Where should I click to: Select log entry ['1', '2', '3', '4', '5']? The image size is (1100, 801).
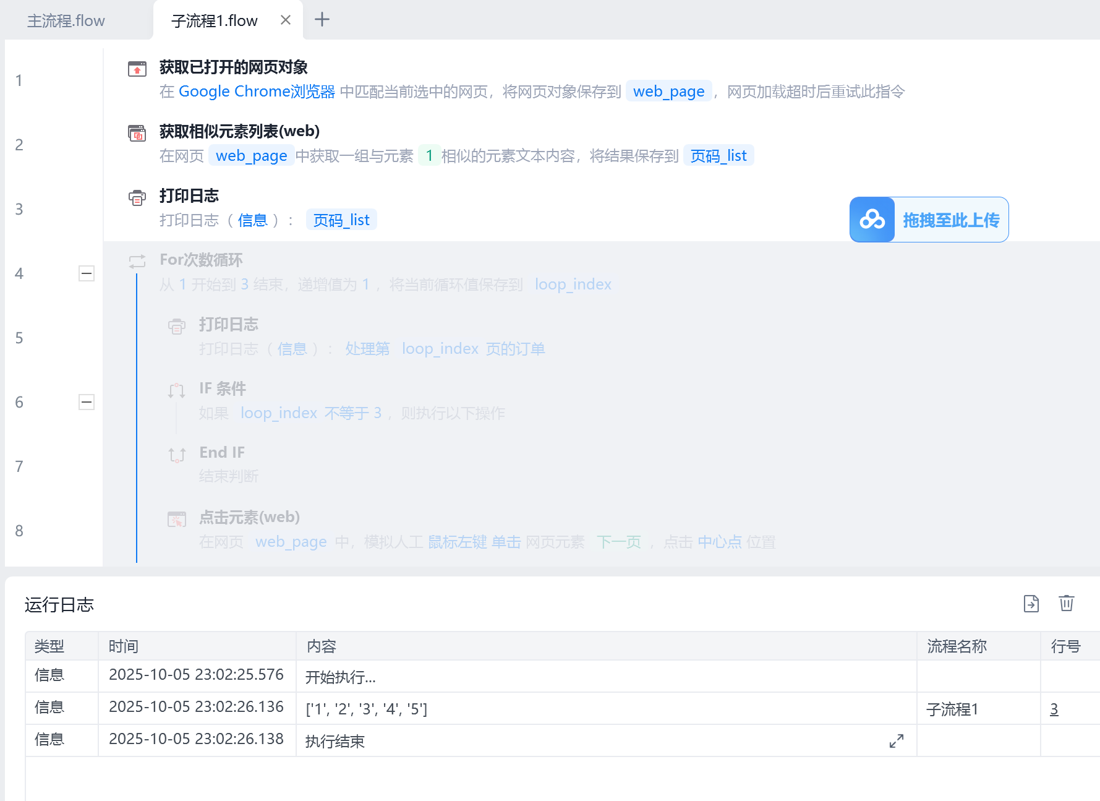[x=367, y=709]
